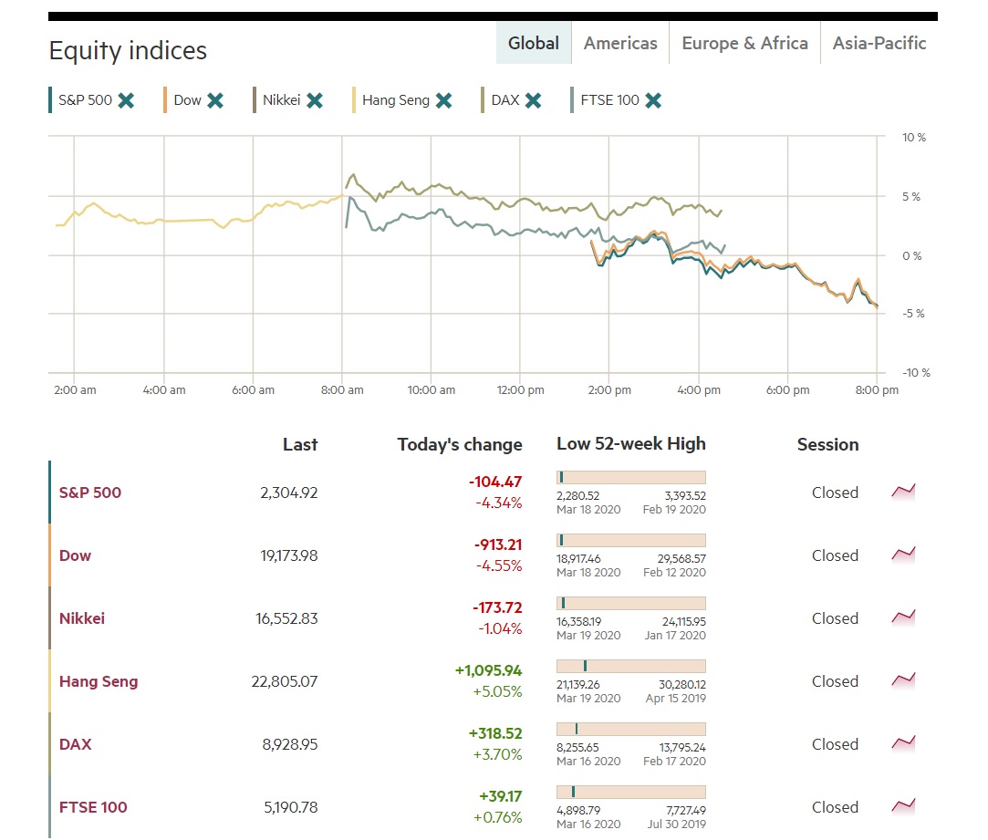Viewport: 988px width, 840px height.
Task: Remove Hang Seng series with its X icon
Action: [443, 100]
